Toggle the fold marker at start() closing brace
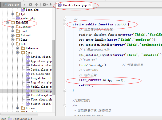The height and width of the screenshot is (120, 162). (x=65, y=90)
